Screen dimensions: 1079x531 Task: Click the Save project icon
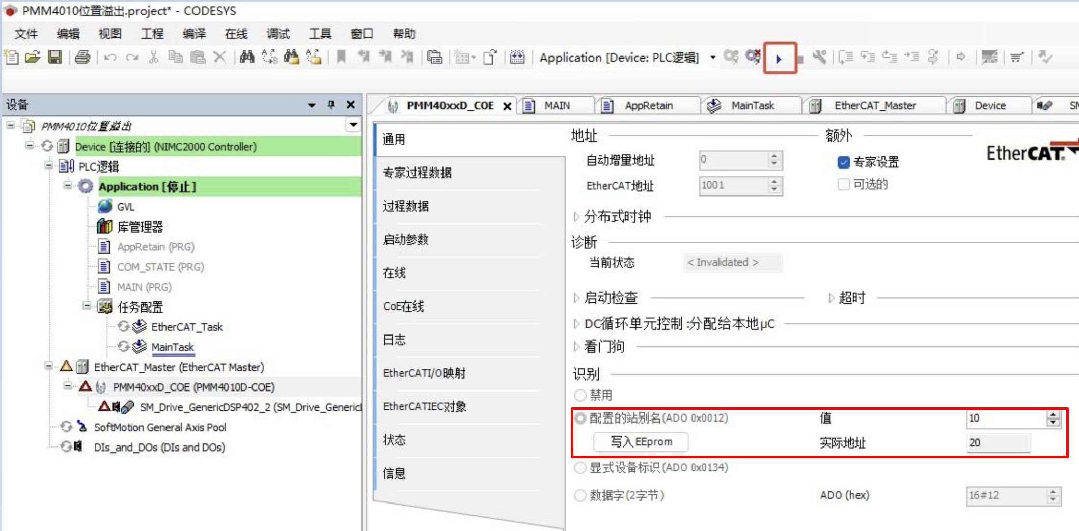55,57
